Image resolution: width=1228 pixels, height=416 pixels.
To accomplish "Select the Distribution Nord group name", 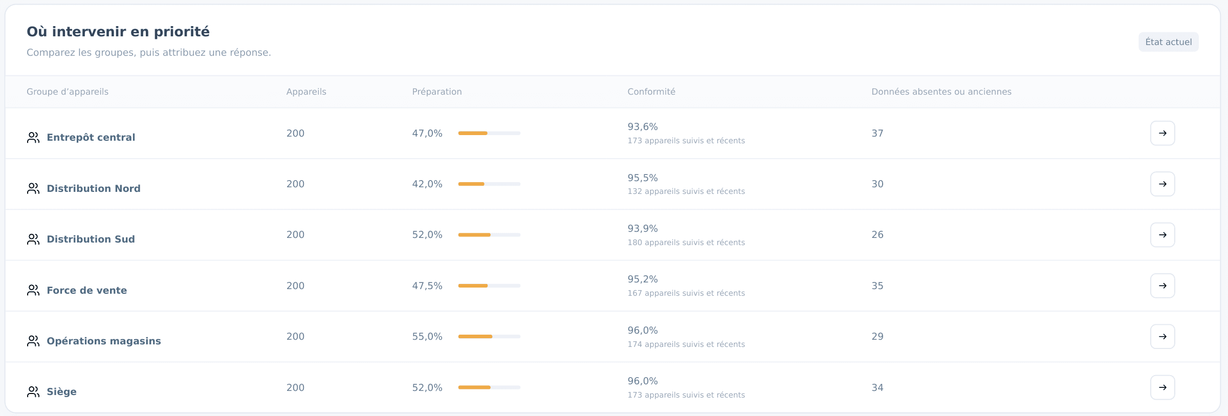I will [x=94, y=188].
